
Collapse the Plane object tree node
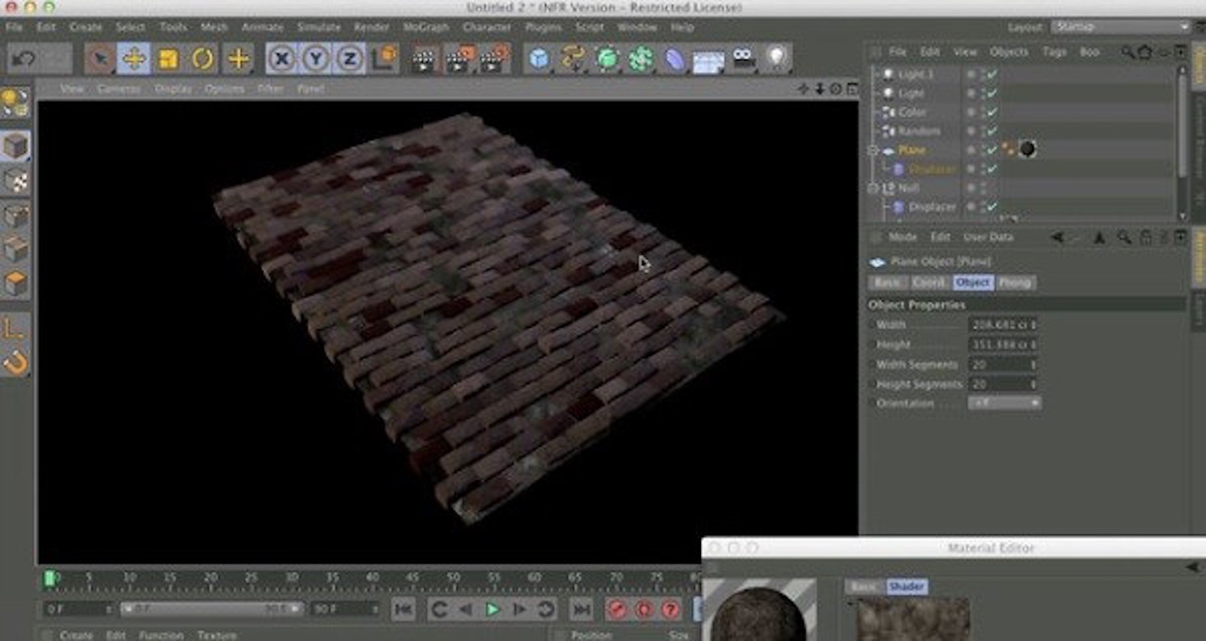(x=872, y=150)
